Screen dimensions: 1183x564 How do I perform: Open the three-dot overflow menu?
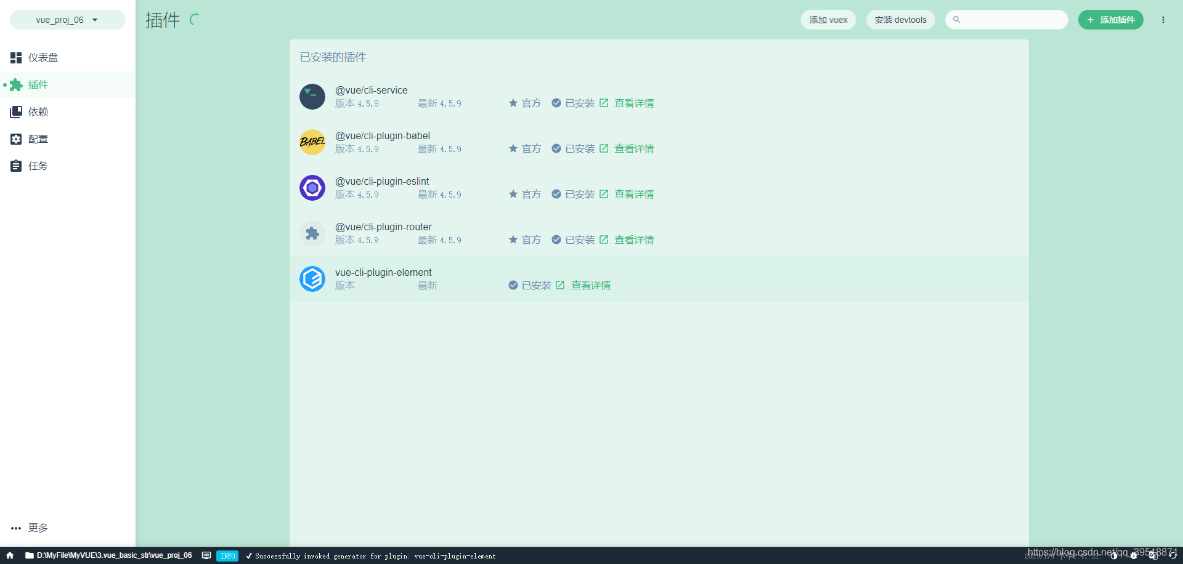tap(1163, 20)
